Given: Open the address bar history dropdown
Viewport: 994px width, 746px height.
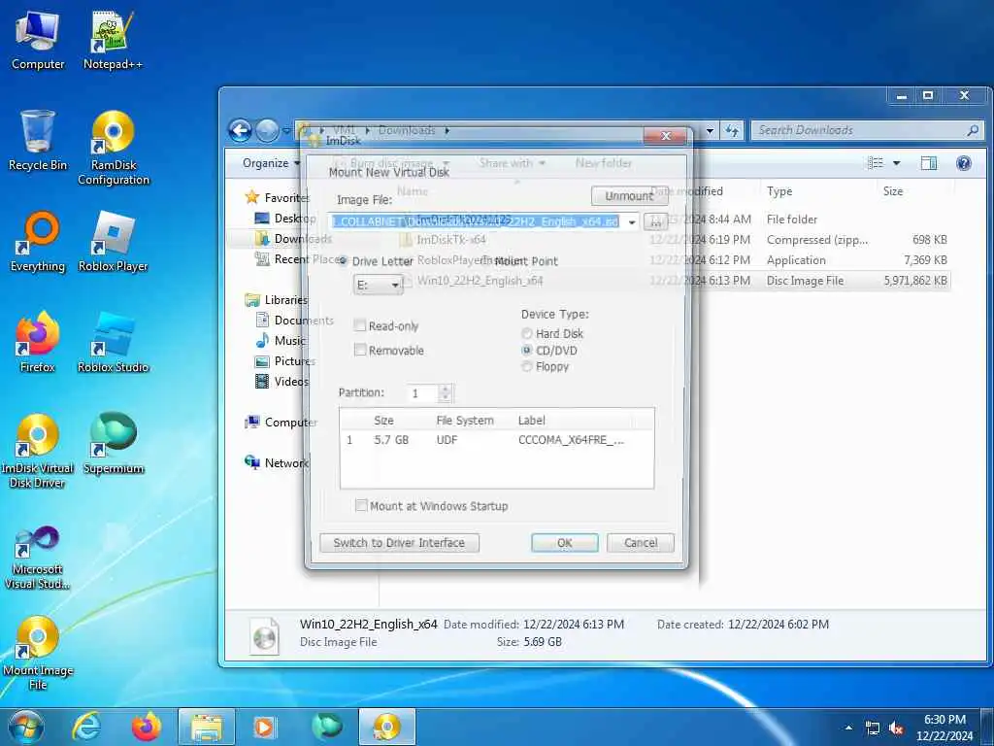Looking at the screenshot, I should click(x=710, y=131).
